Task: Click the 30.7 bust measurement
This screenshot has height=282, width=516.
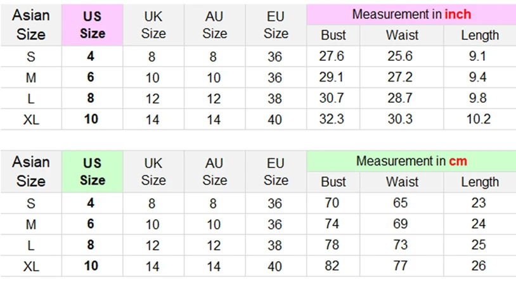Action: click(333, 98)
